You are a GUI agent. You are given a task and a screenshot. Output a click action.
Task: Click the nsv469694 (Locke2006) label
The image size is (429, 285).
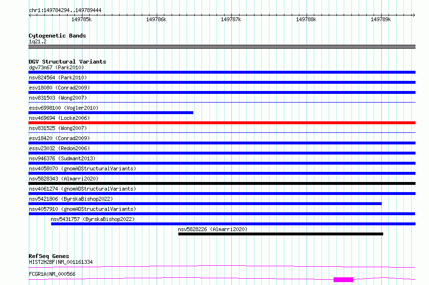(59, 118)
